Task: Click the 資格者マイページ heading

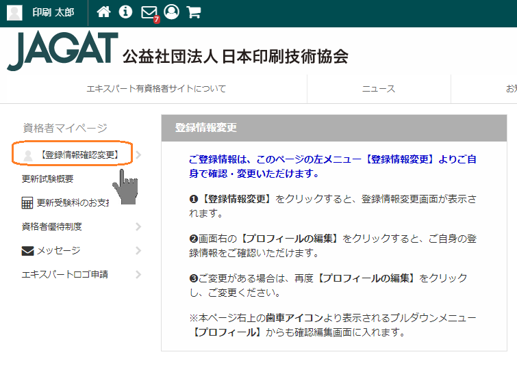Action: click(65, 128)
